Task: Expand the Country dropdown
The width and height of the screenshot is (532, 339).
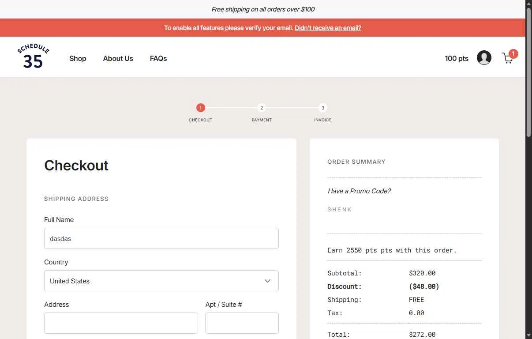Action: pos(161,281)
